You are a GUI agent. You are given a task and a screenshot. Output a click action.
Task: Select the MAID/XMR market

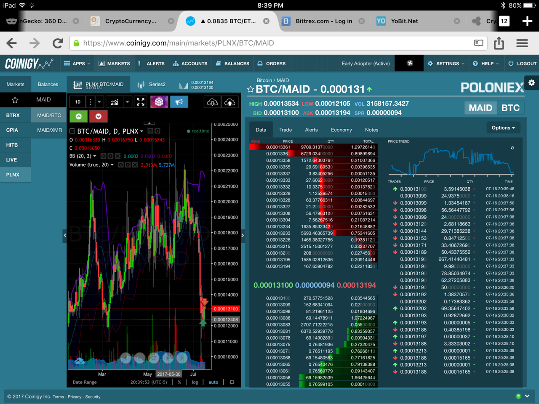[49, 130]
